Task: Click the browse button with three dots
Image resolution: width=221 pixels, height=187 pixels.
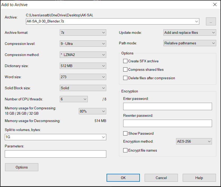Action: tap(211, 22)
